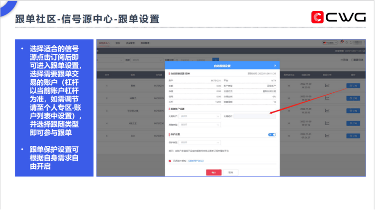Click the MT4 platform value in dialog

coord(274,81)
